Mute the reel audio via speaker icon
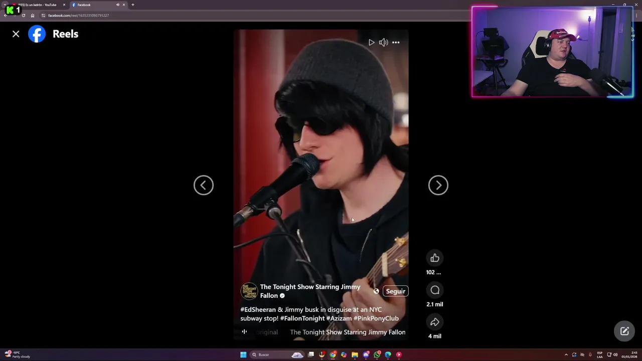This screenshot has width=642, height=361. click(x=383, y=43)
